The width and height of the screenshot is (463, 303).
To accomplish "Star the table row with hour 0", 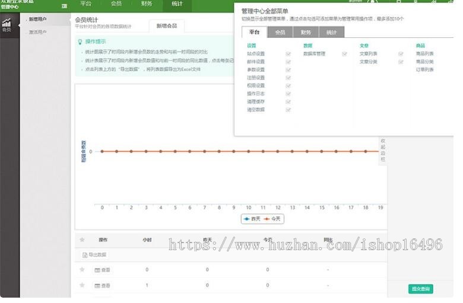I will 82,269.
